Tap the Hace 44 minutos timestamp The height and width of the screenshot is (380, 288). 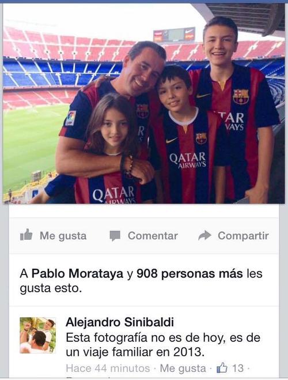pyautogui.click(x=108, y=368)
